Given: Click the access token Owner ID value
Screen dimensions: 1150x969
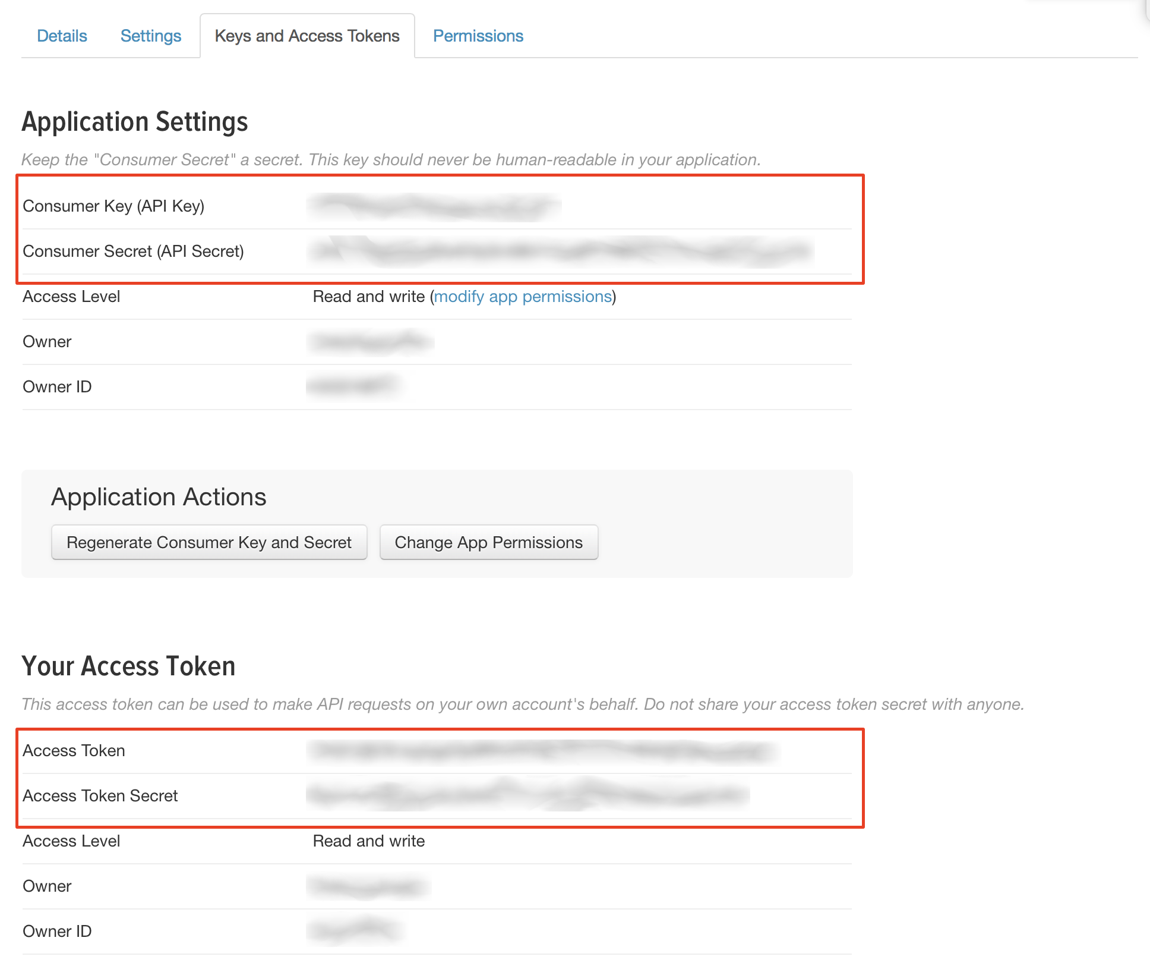Looking at the screenshot, I should point(355,931).
